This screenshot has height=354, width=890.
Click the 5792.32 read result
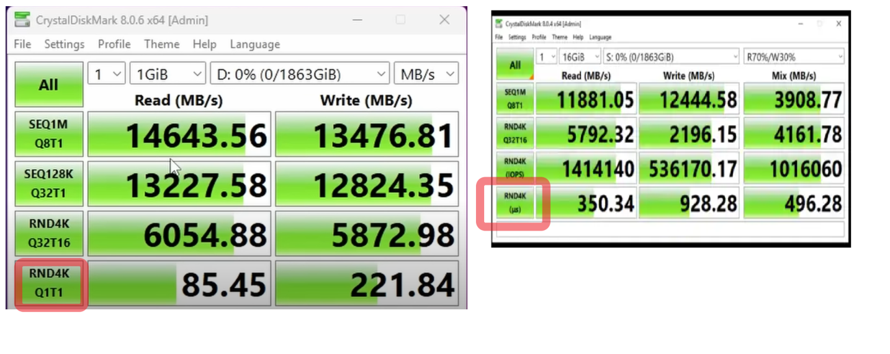[586, 133]
